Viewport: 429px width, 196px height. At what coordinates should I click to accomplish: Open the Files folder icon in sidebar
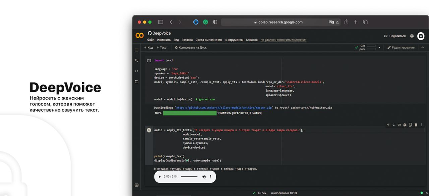tap(137, 82)
